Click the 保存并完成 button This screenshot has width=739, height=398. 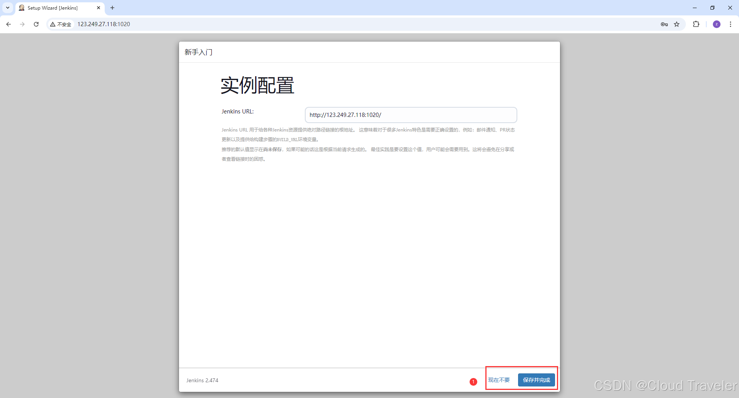point(537,380)
